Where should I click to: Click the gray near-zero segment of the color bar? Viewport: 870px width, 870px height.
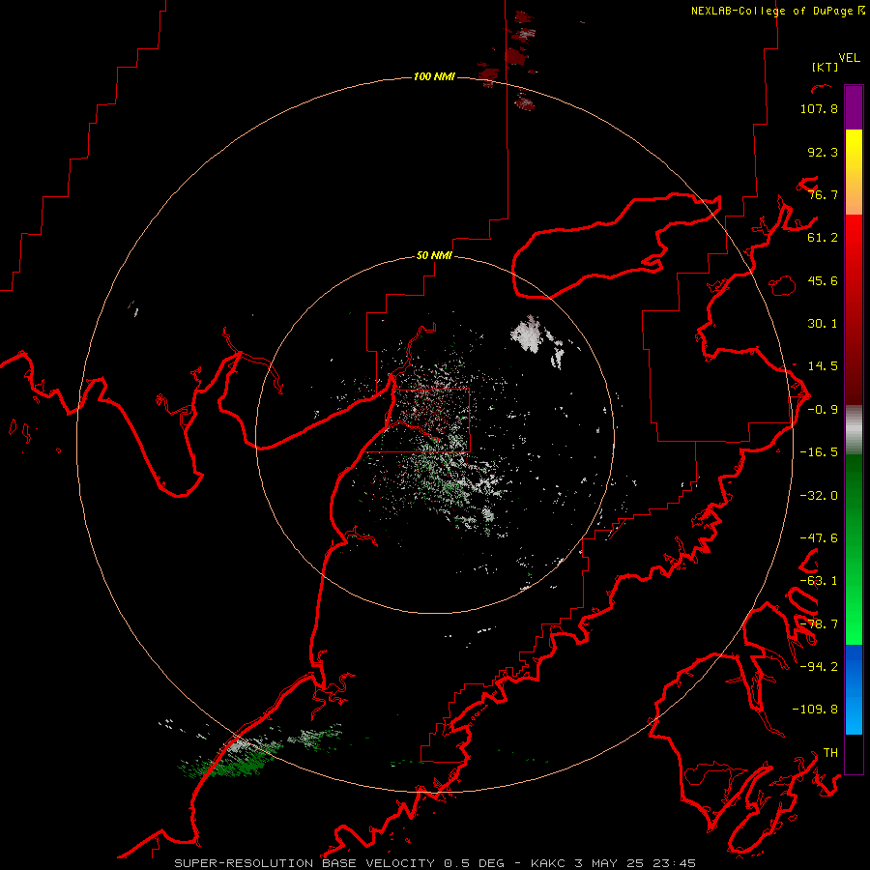[x=854, y=429]
